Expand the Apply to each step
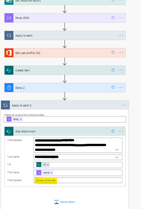The height and width of the screenshot is (209, 141). 65,36
